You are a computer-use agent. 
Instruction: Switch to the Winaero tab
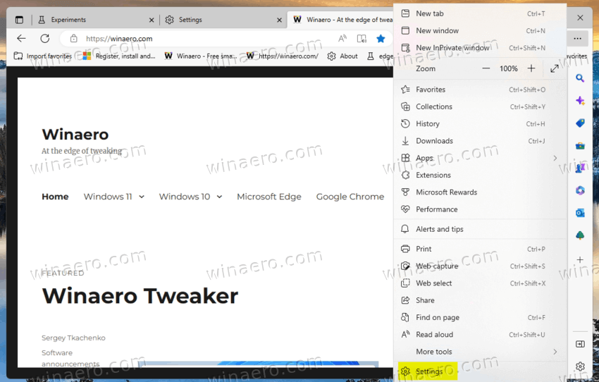pos(341,20)
